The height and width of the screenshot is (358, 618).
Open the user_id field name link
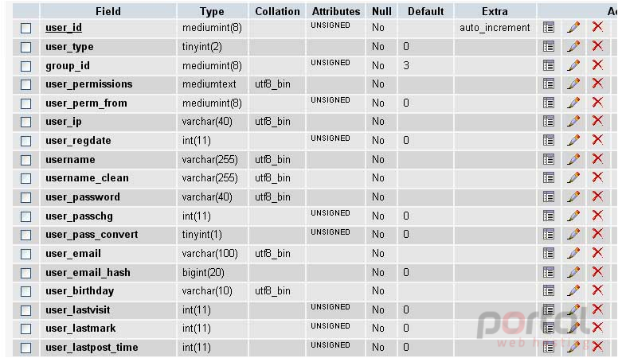tap(64, 28)
